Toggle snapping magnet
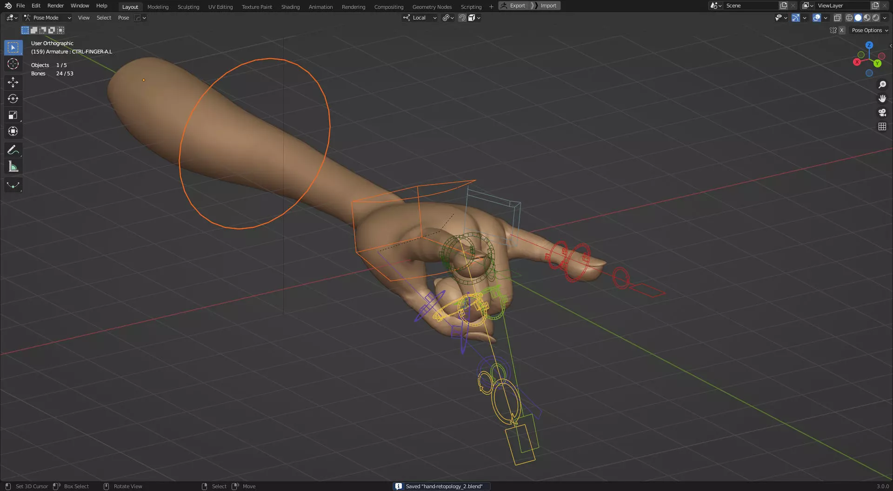Screen dimensions: 893x491 [462, 18]
